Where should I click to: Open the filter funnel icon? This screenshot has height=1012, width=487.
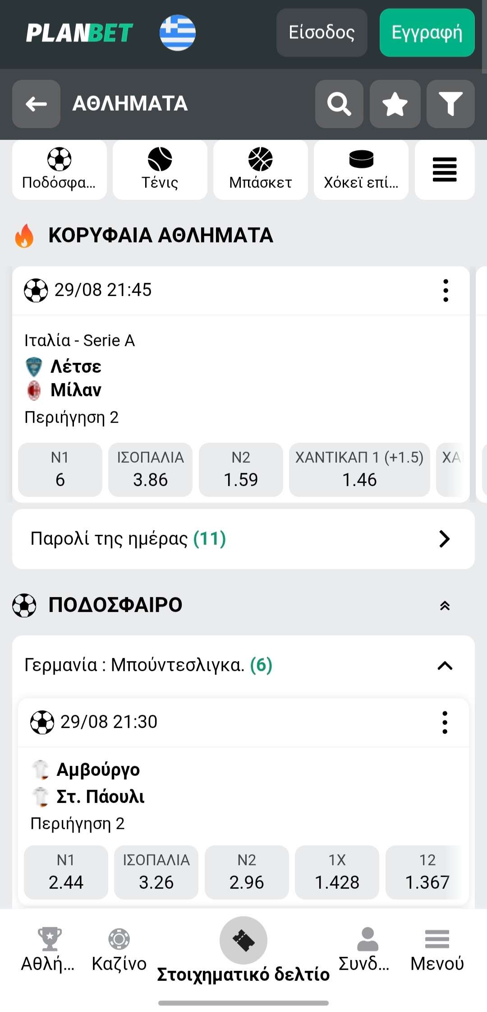tap(450, 104)
